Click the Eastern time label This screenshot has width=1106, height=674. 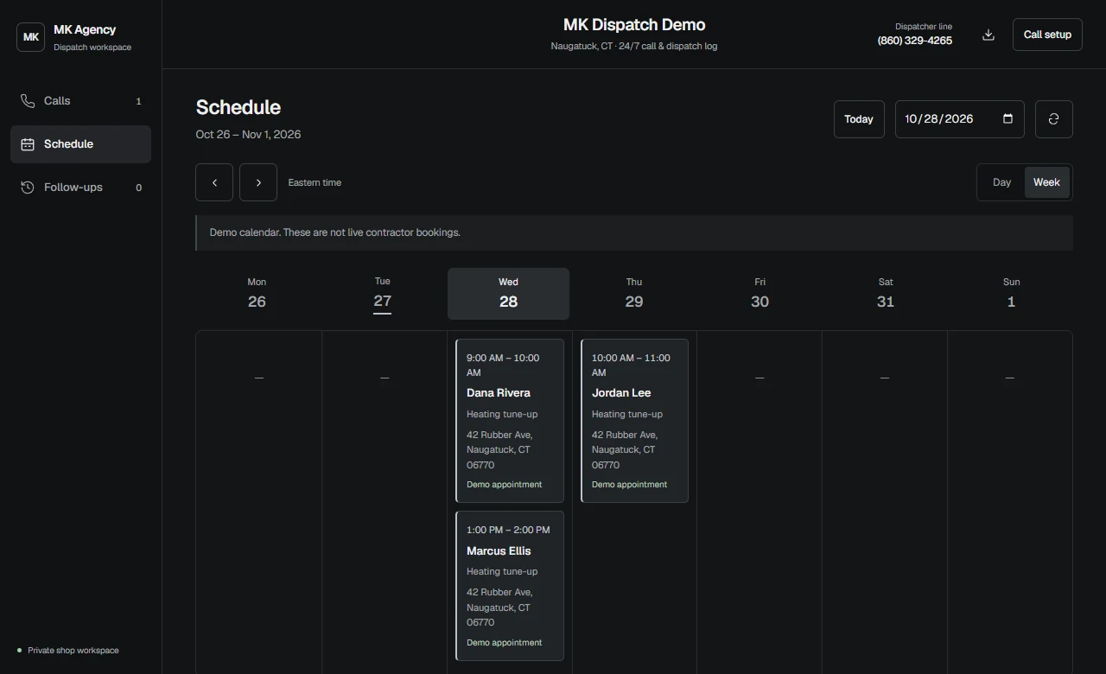[315, 182]
